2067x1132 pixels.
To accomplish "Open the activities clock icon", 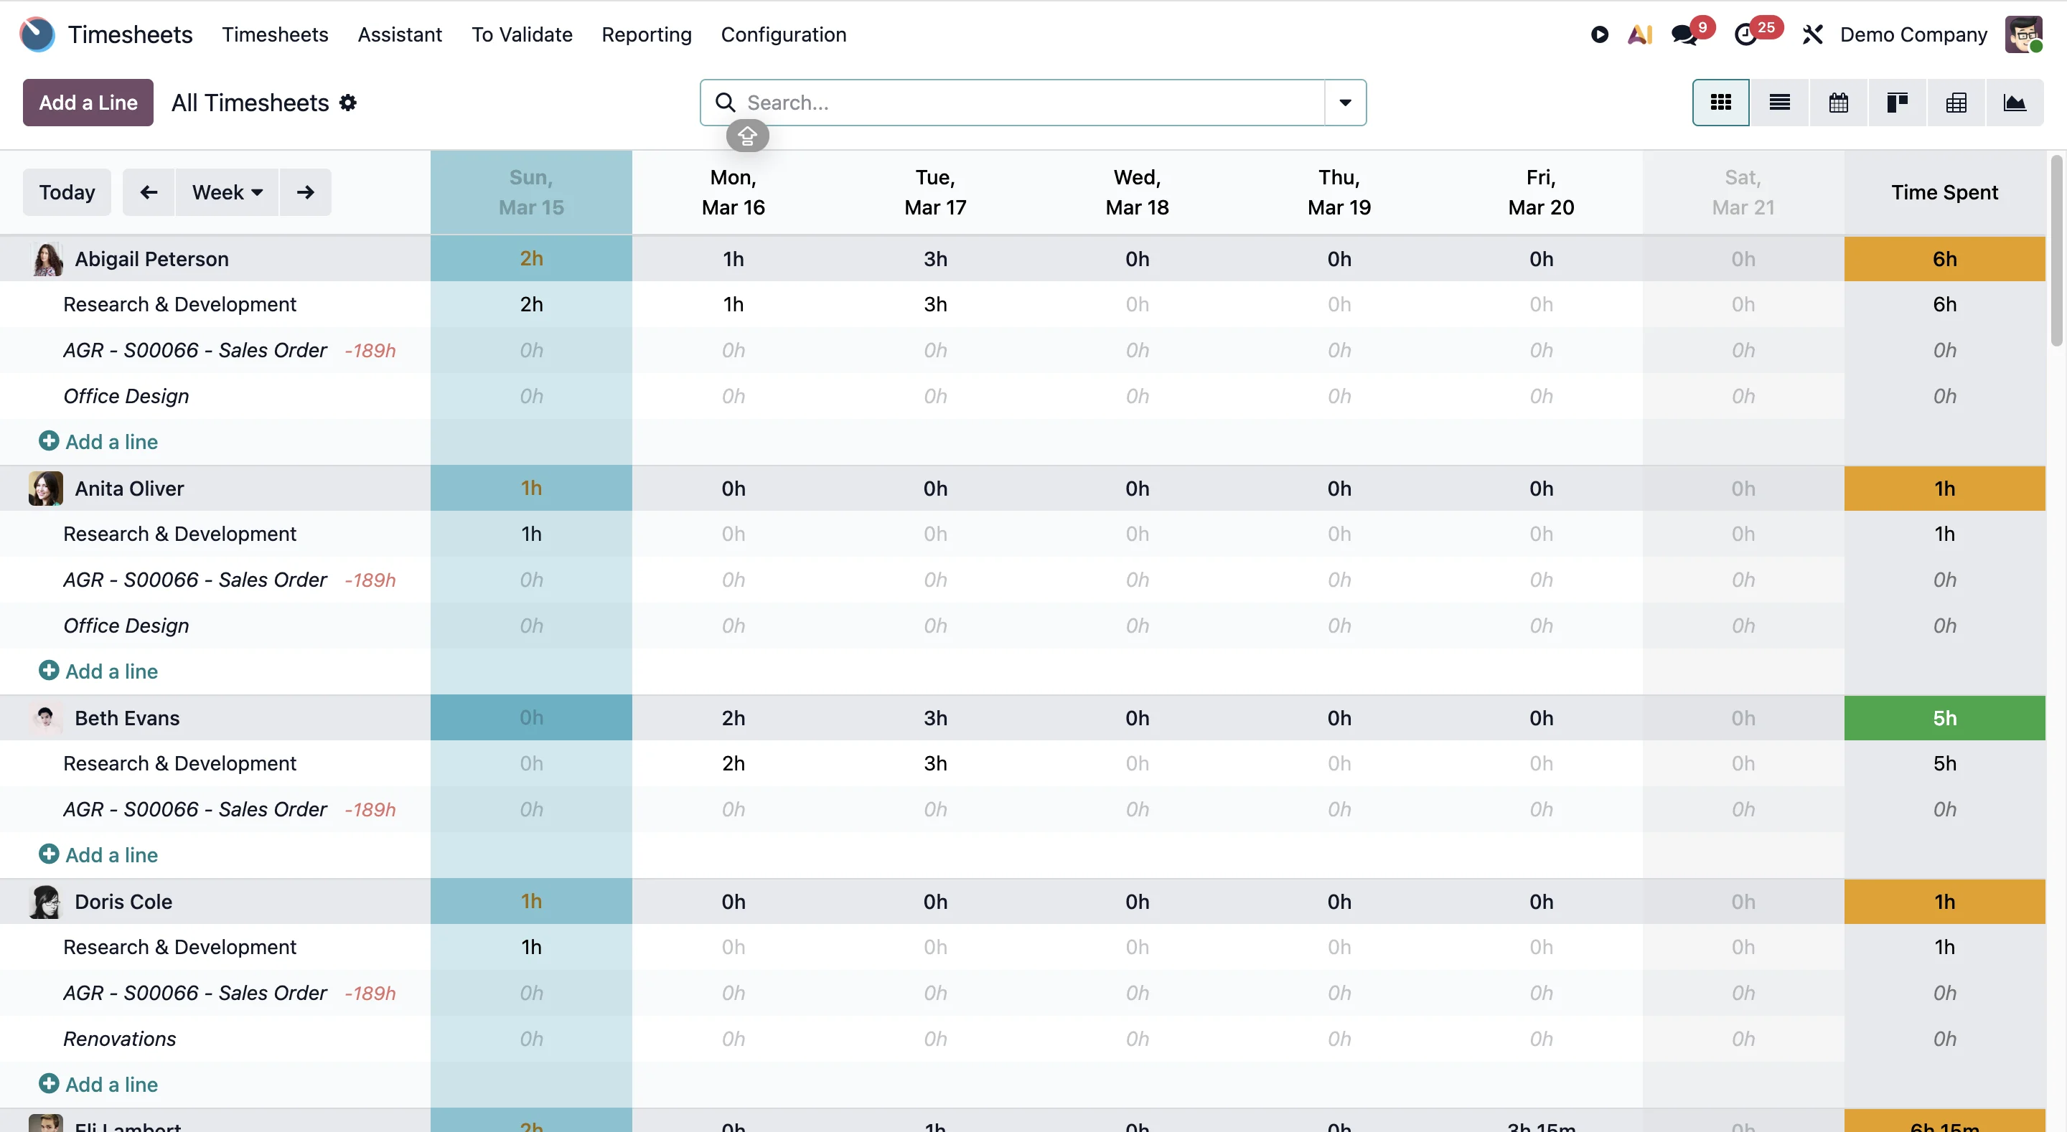I will (1745, 34).
